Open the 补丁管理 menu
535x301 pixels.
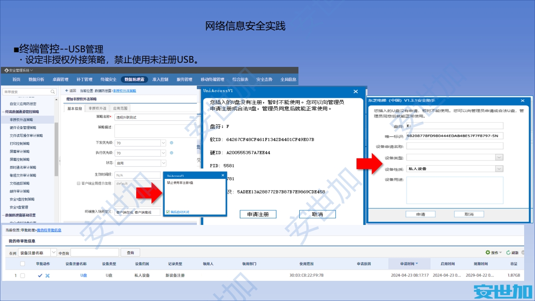pyautogui.click(x=84, y=79)
